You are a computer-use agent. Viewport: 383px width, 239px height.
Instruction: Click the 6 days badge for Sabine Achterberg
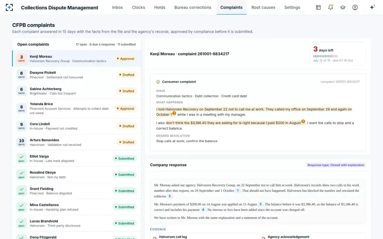pyautogui.click(x=21, y=91)
